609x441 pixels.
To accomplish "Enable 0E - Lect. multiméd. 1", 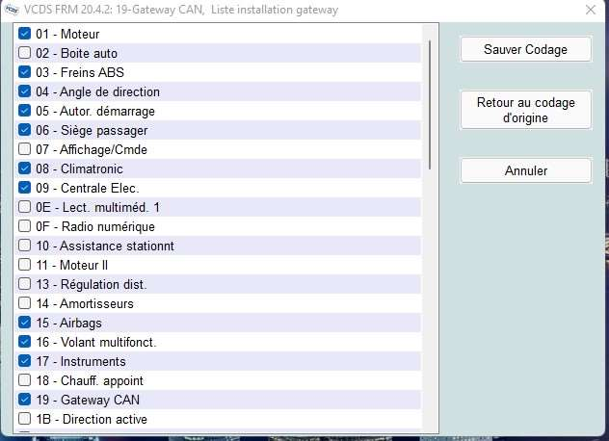I will point(24,206).
